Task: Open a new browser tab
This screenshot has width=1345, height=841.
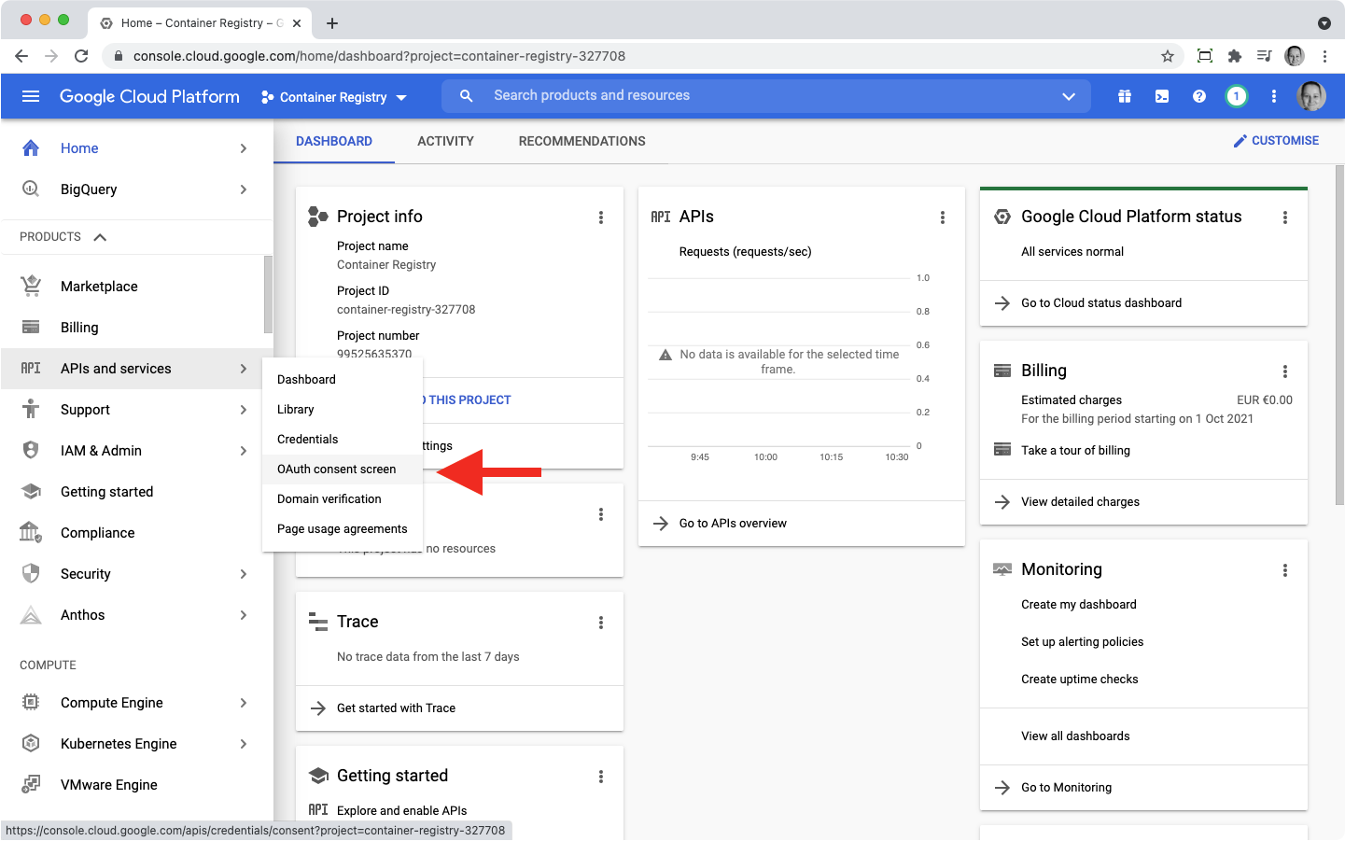Action: pyautogui.click(x=332, y=23)
